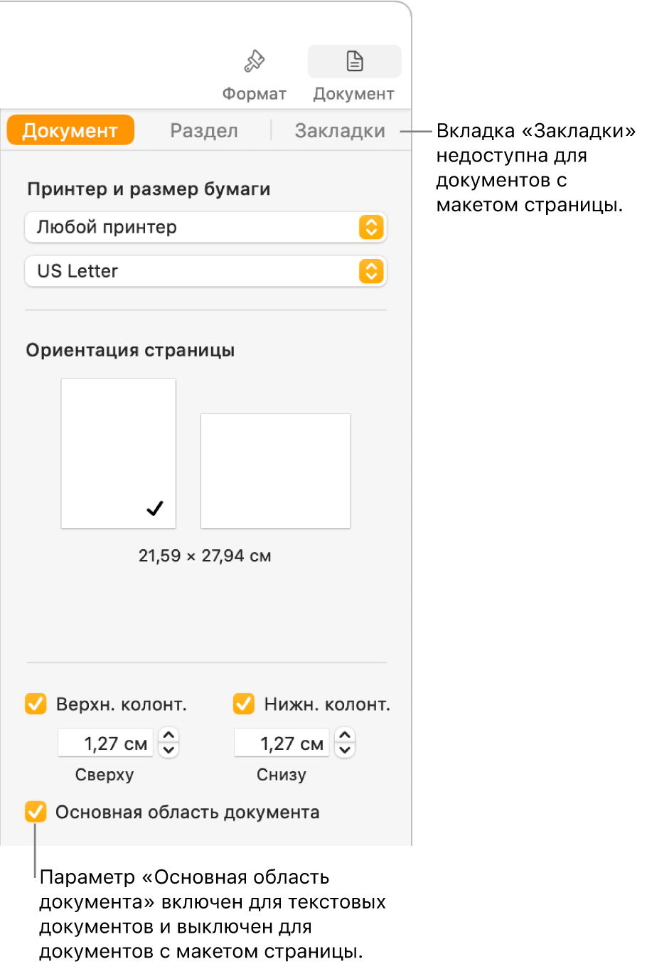Click the Сверху header margin field
The height and width of the screenshot is (969, 647).
coord(106,743)
